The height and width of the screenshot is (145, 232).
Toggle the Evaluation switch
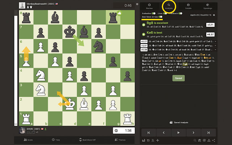tap(154, 13)
